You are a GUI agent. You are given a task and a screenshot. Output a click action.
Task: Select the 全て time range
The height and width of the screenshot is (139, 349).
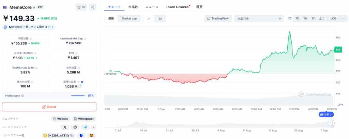322,19
